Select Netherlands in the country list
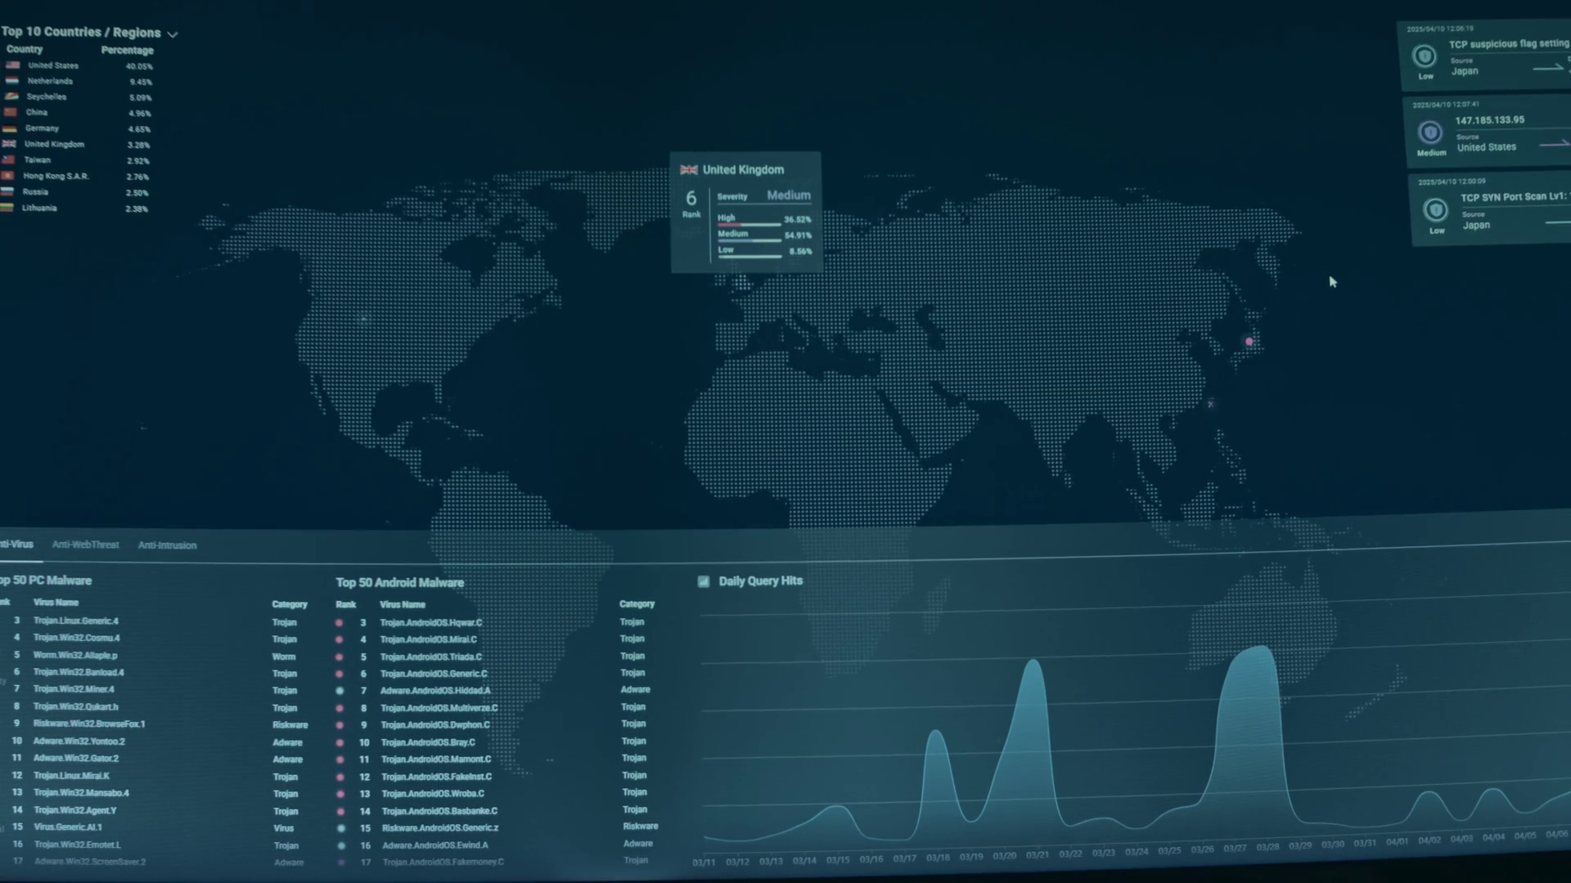This screenshot has height=883, width=1571. [50, 81]
